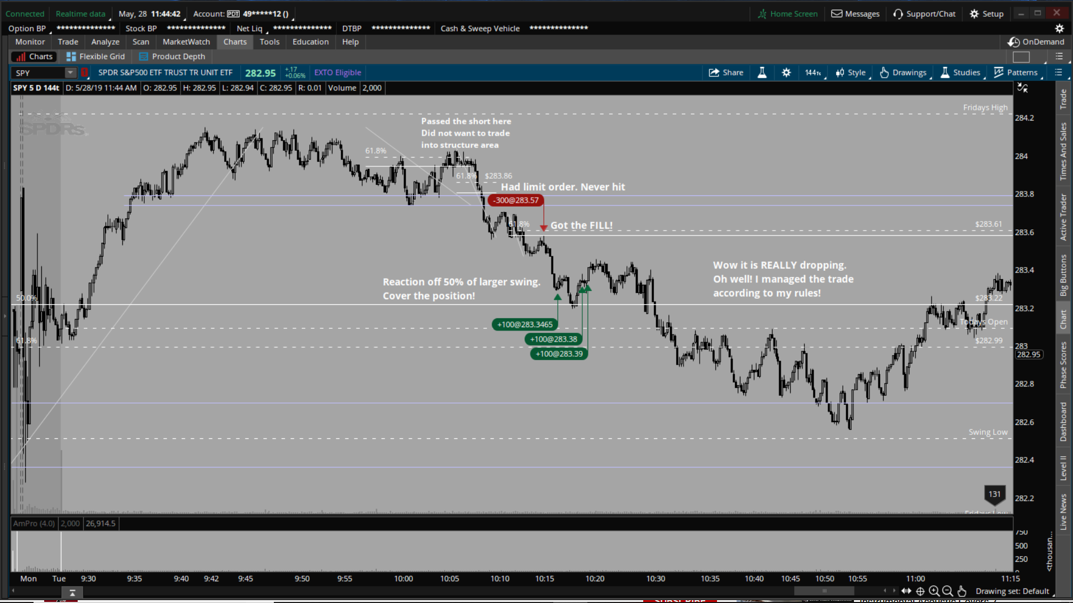Image resolution: width=1073 pixels, height=603 pixels.
Task: Switch to the Education tab
Action: tap(311, 42)
